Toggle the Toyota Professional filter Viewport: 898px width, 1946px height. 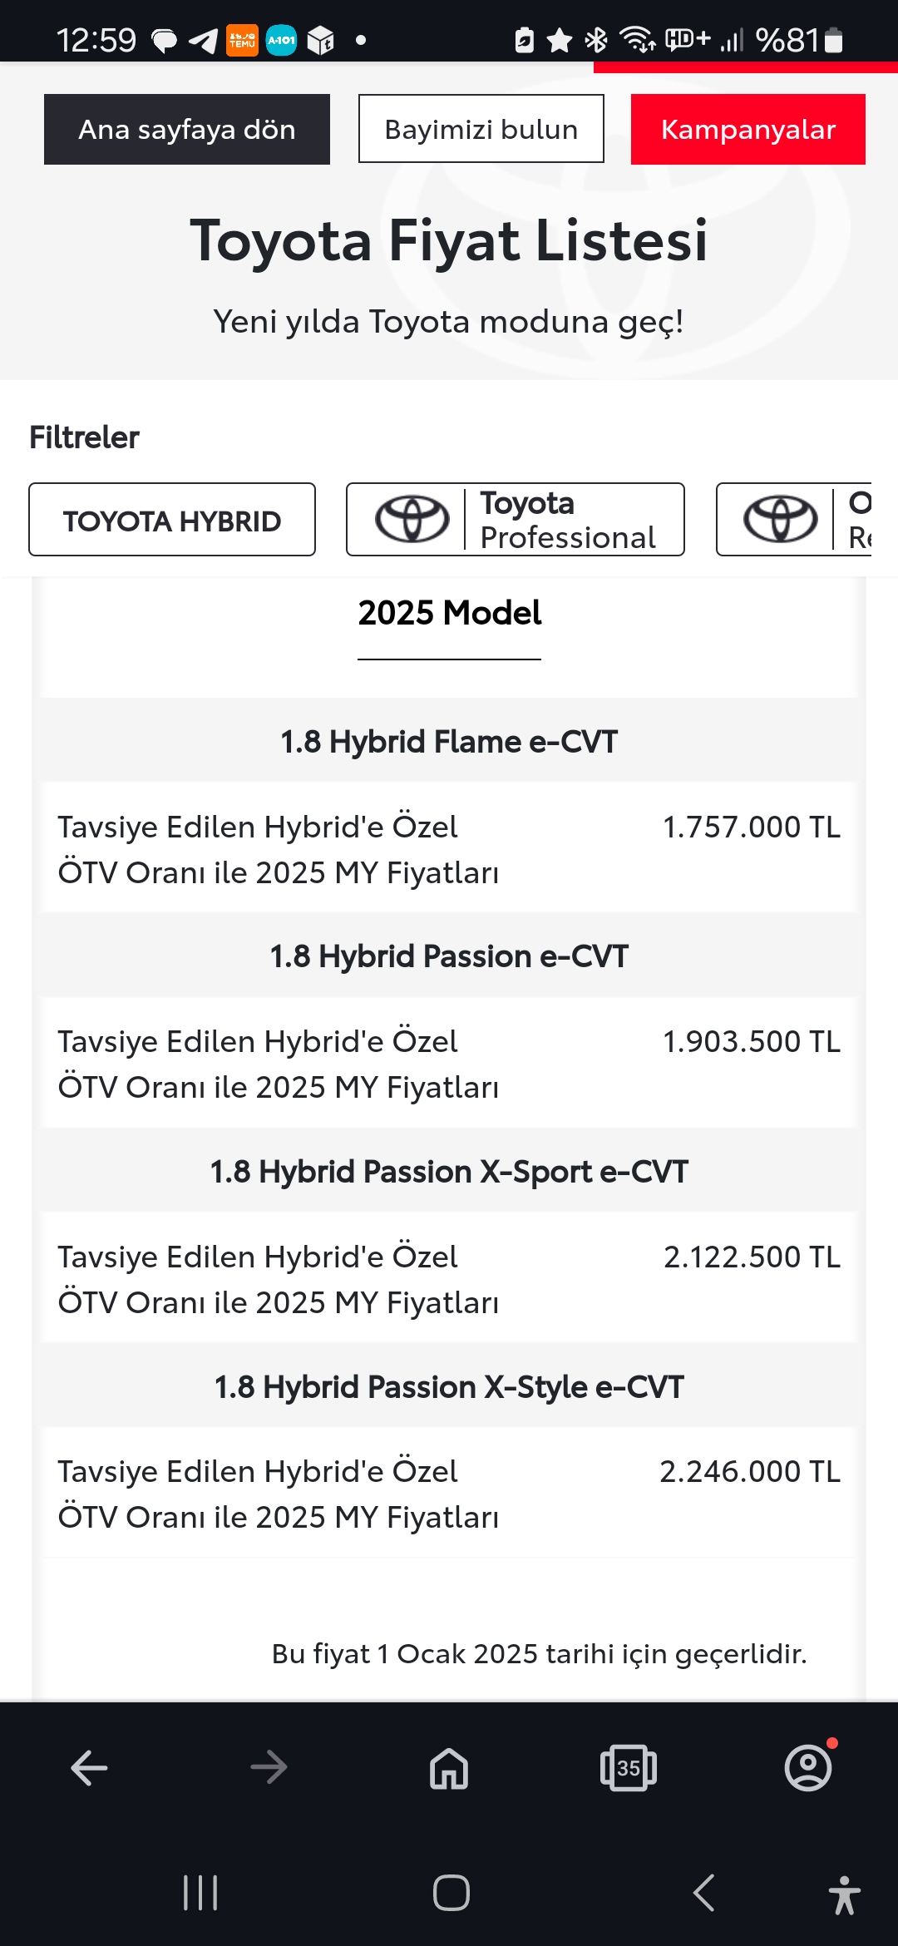click(x=516, y=520)
